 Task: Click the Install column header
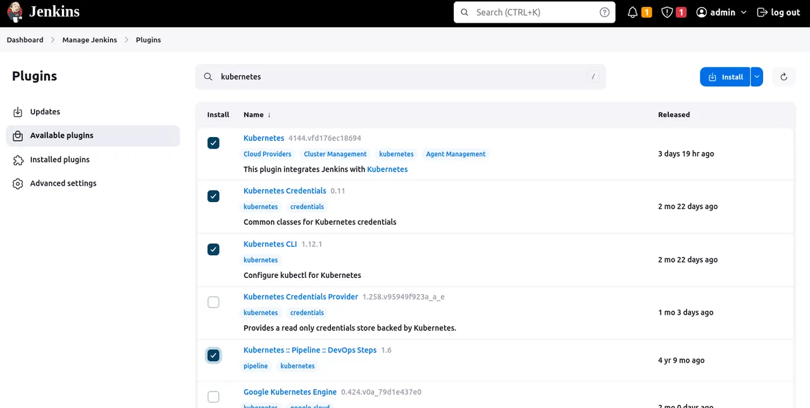point(218,115)
